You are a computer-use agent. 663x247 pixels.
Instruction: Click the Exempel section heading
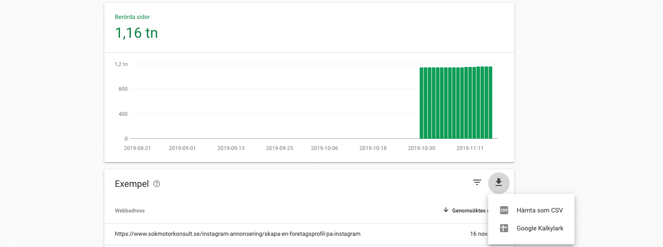coord(132,184)
